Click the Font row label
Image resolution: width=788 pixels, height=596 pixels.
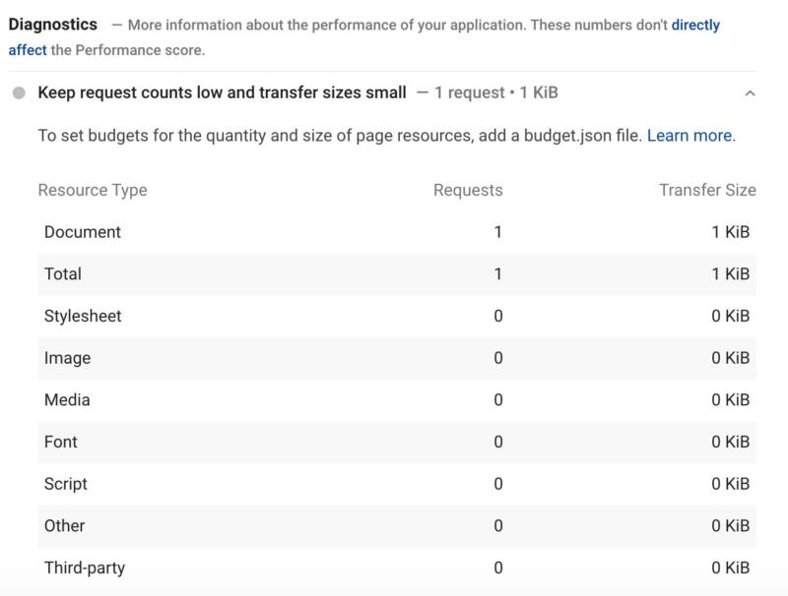point(61,442)
